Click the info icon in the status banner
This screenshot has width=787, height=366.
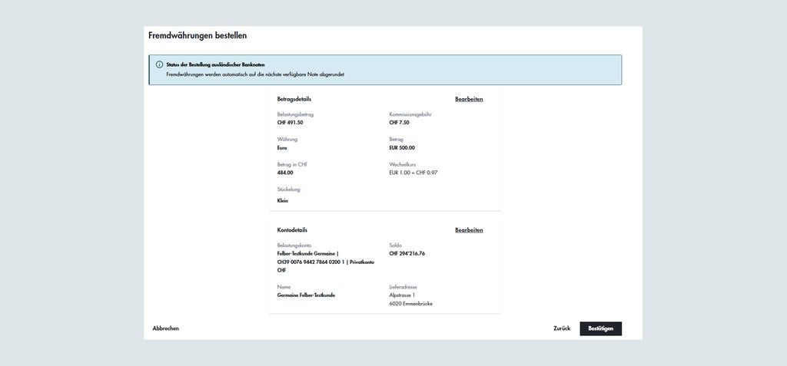[160, 64]
